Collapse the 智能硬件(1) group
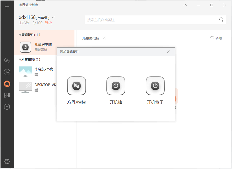 [20, 35]
